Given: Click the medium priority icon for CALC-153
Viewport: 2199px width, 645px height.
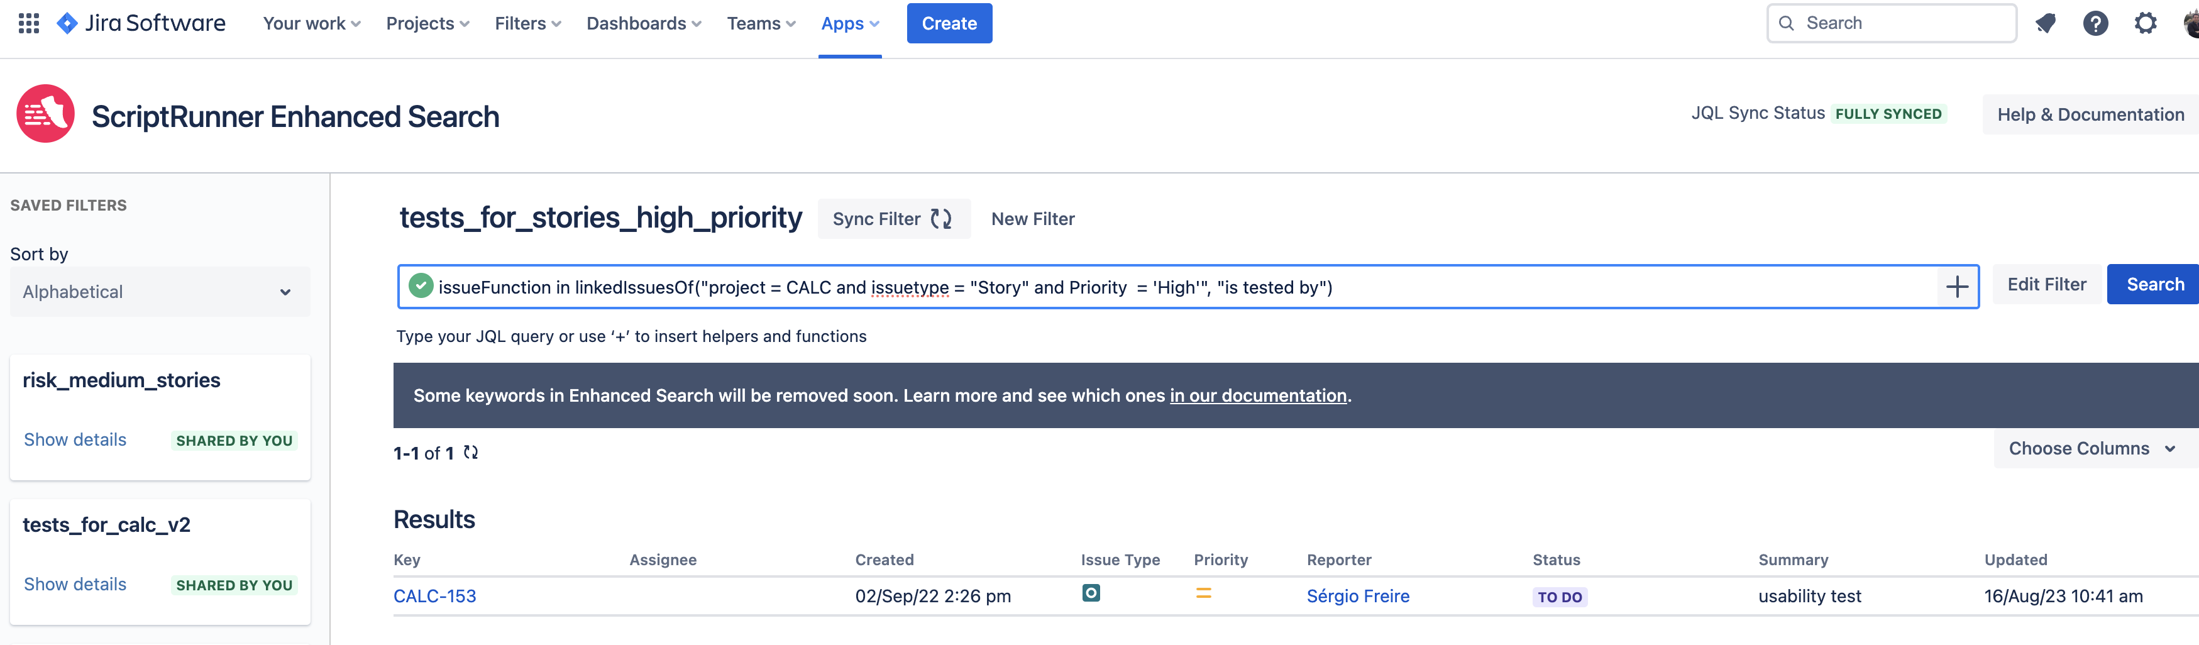Looking at the screenshot, I should pyautogui.click(x=1204, y=593).
